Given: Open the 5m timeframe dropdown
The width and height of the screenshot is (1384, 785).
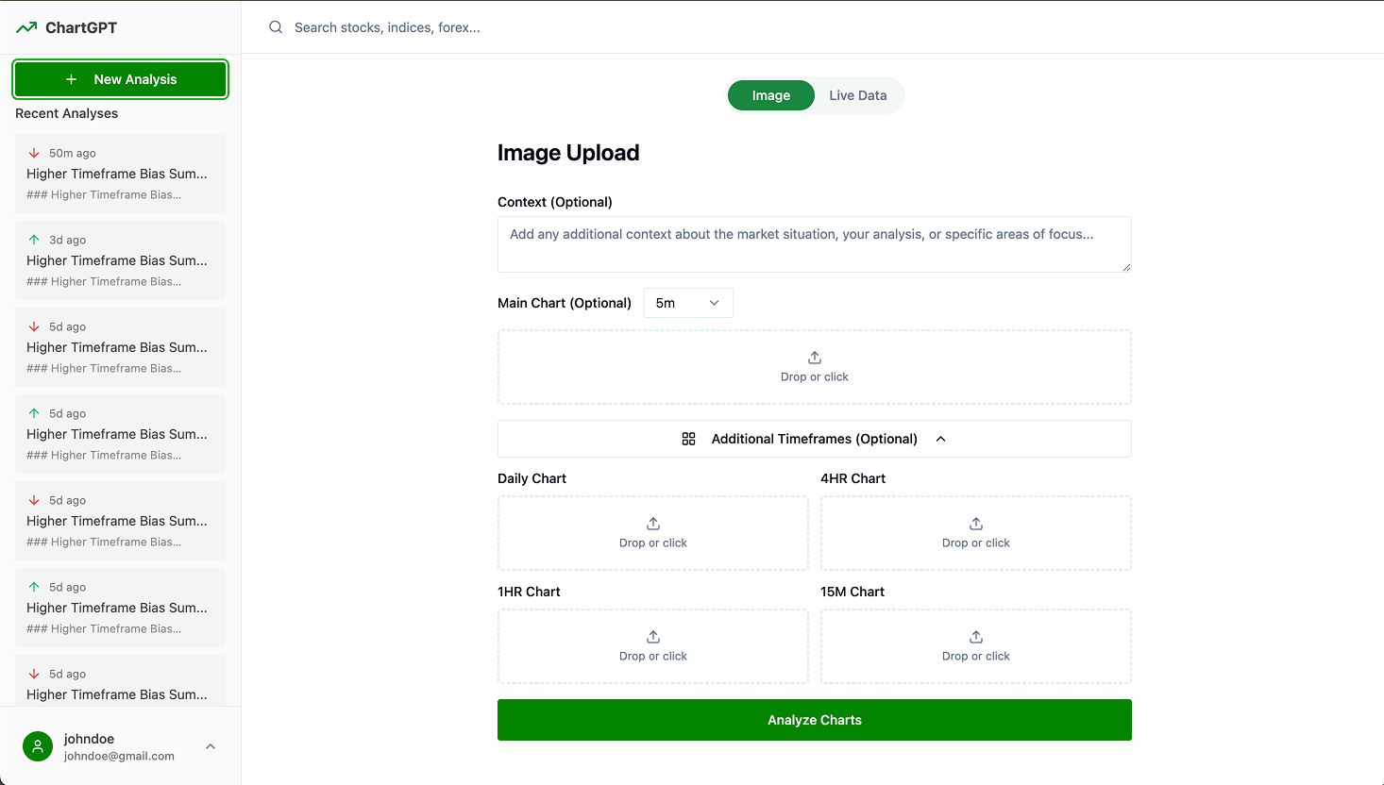Looking at the screenshot, I should [x=688, y=303].
